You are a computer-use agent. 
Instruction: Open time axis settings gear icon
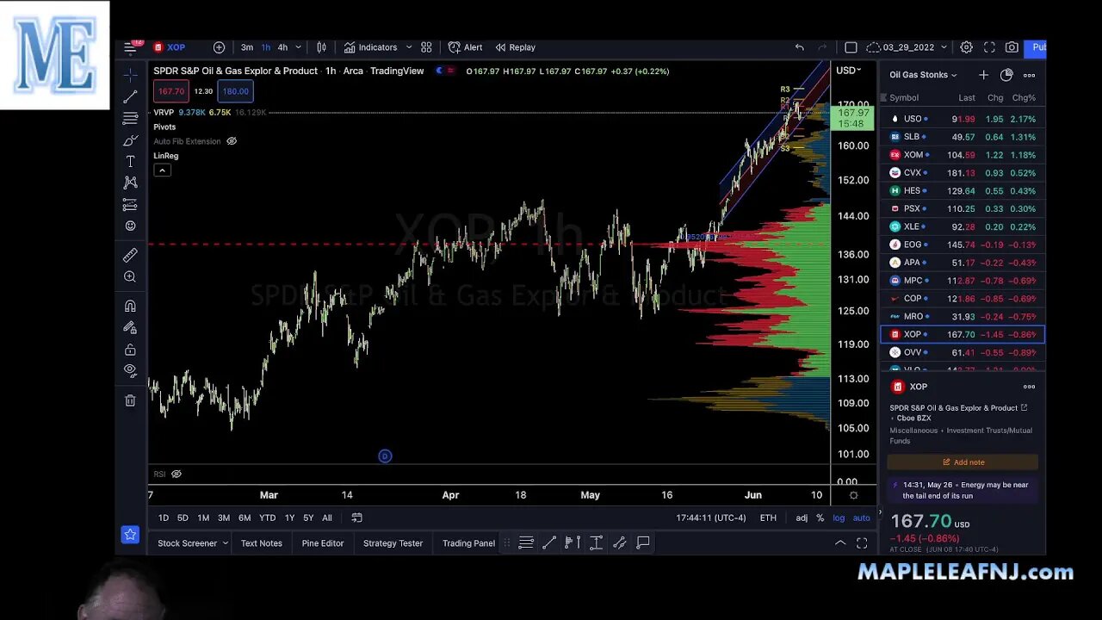coord(853,495)
